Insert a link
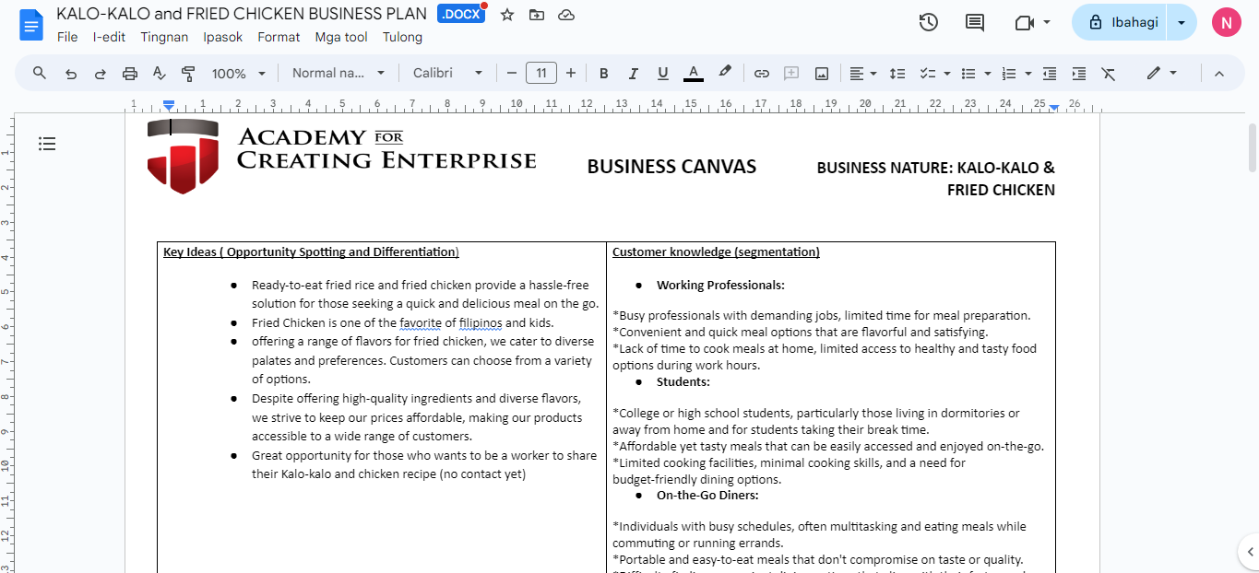1259x573 pixels. [x=762, y=73]
